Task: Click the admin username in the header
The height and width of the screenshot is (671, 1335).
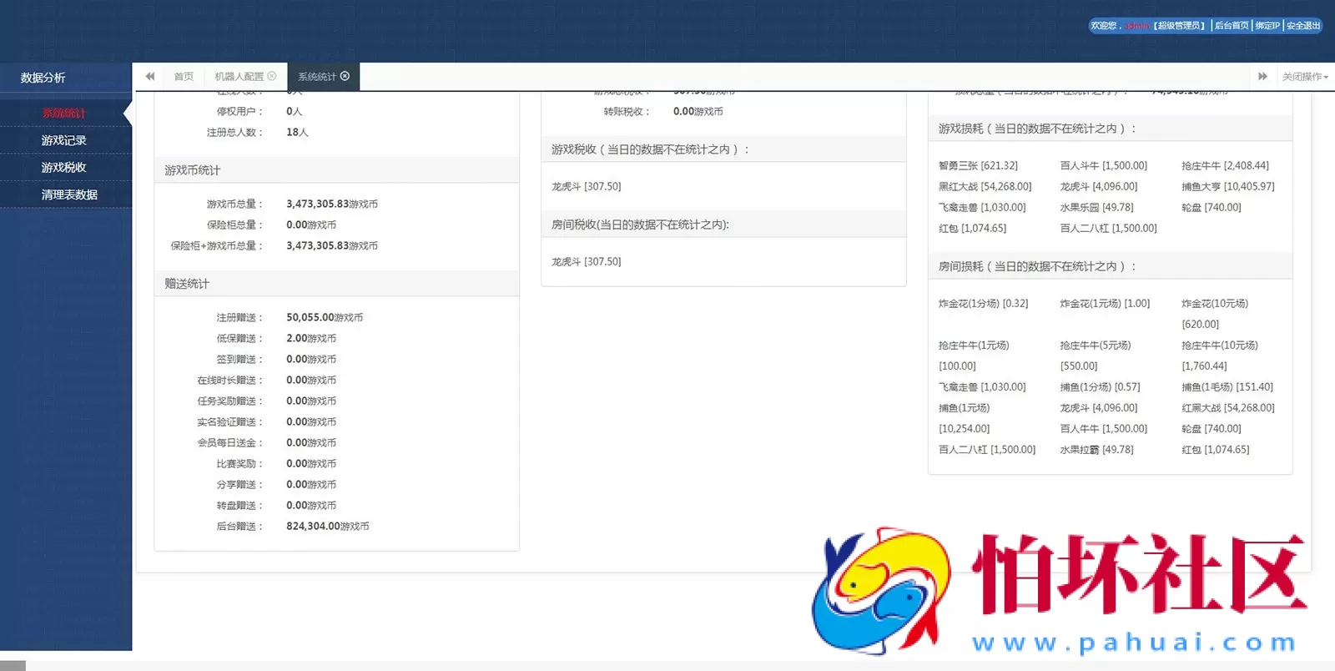Action: (1138, 26)
